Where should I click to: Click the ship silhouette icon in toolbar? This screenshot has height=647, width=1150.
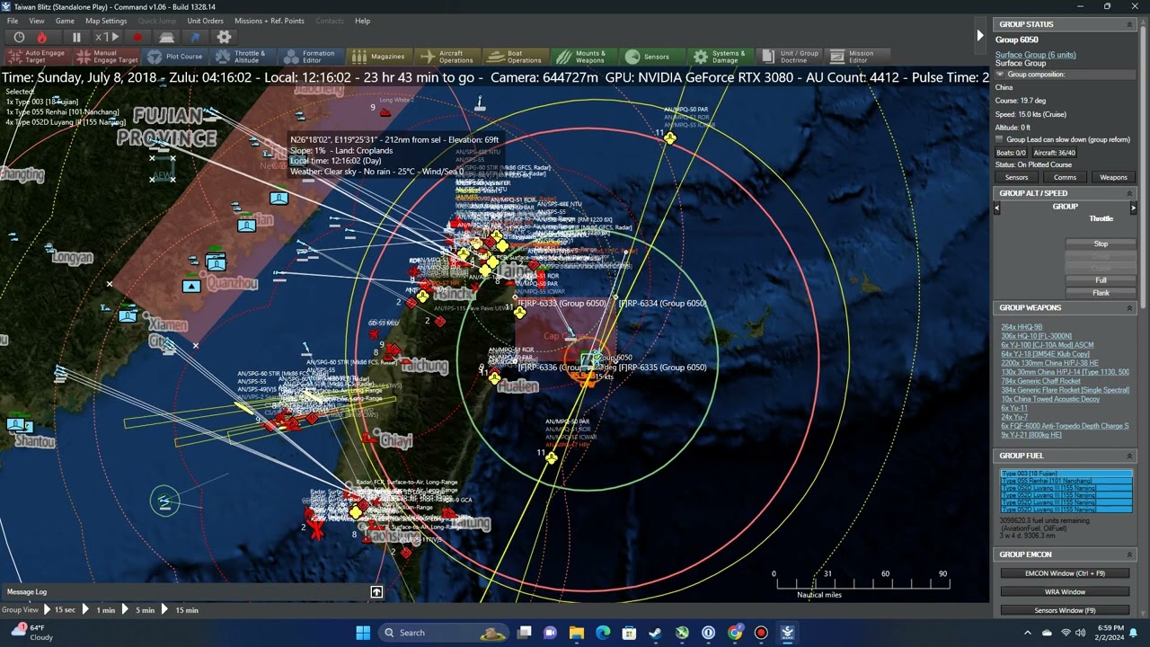167,38
